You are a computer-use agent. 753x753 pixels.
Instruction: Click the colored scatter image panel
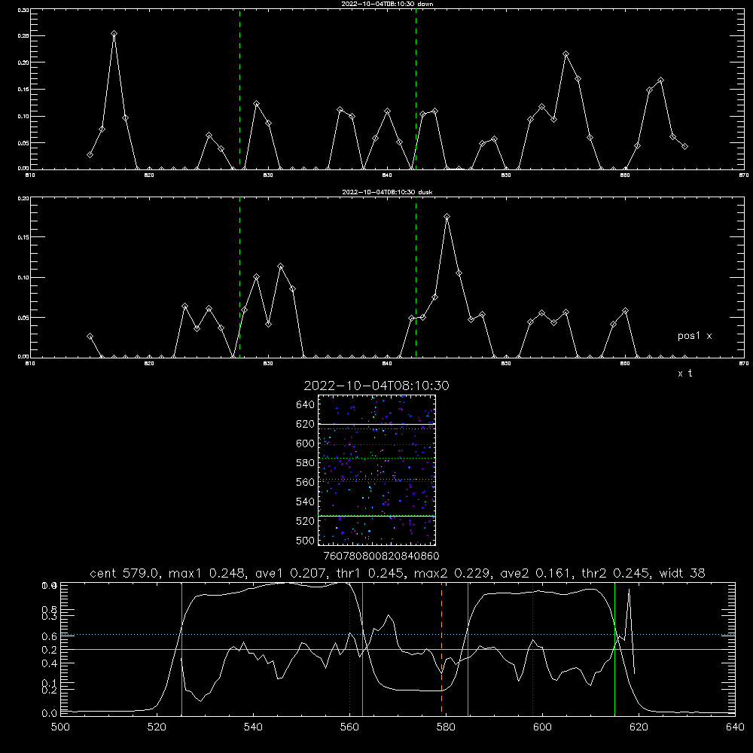coord(376,470)
